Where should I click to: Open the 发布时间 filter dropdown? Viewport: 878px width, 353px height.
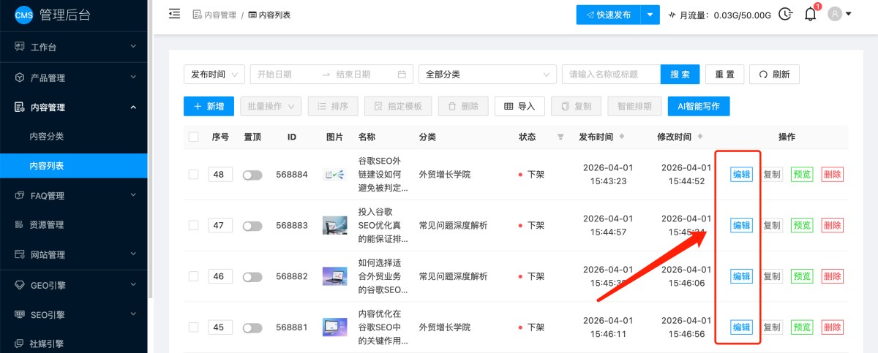pos(214,75)
